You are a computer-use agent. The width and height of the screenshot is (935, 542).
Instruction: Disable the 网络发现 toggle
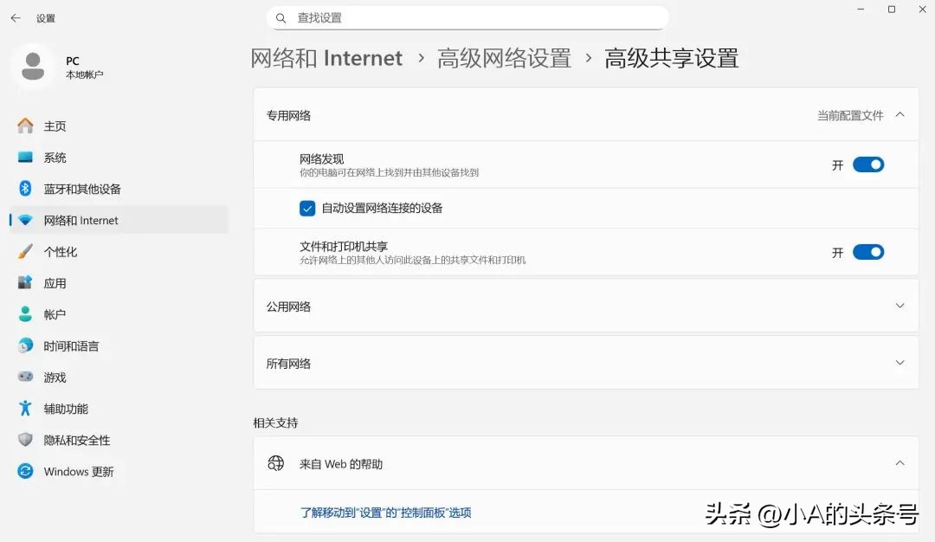868,164
